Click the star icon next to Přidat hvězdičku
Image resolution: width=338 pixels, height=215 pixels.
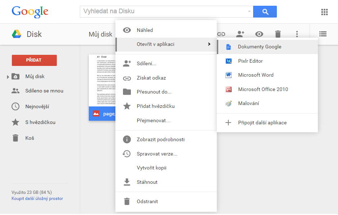point(127,106)
